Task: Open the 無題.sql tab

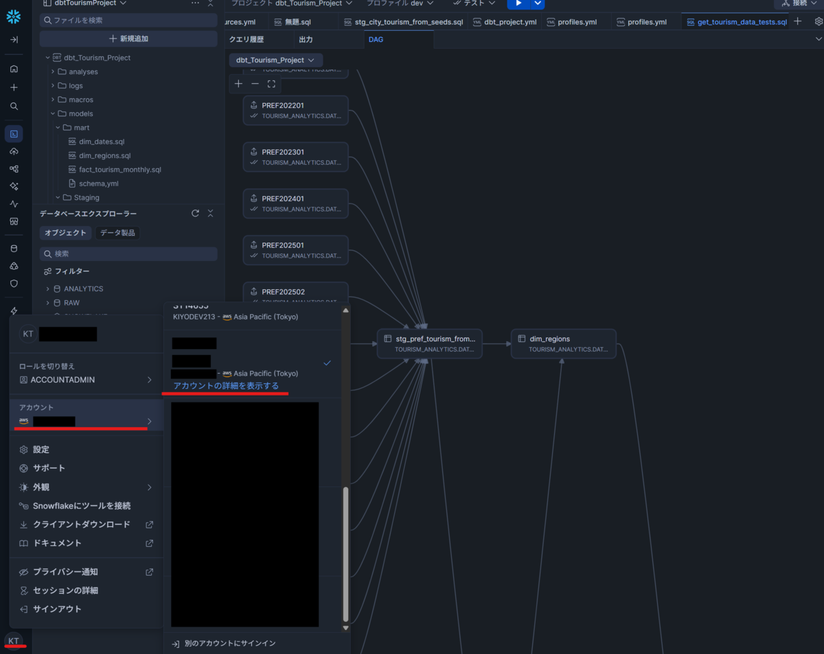Action: [x=298, y=22]
